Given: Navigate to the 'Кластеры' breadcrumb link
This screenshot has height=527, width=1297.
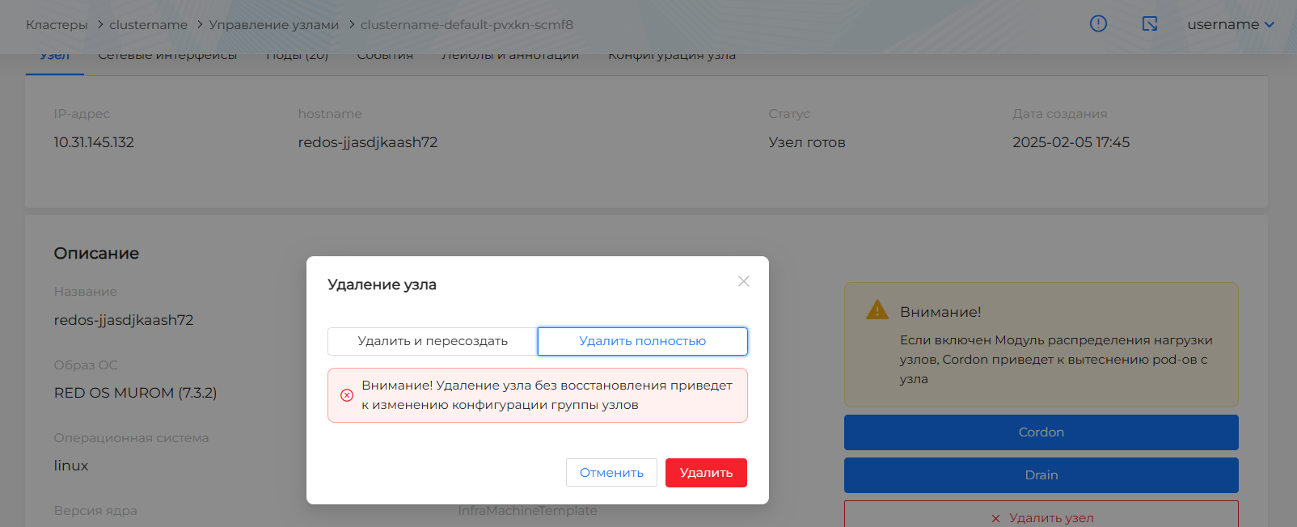Looking at the screenshot, I should click(57, 25).
